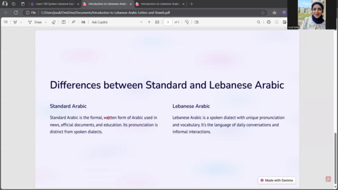
Task: Open the PDF table of contents panel
Action: tap(6, 22)
